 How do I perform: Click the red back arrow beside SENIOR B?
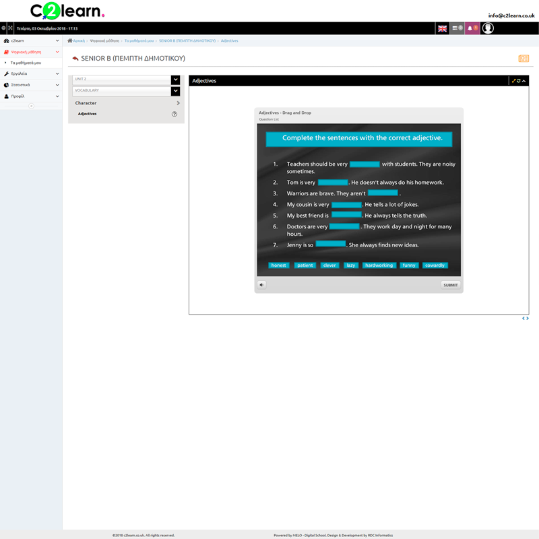tap(75, 59)
